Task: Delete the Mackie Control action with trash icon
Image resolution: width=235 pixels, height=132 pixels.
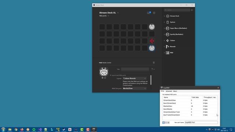Action: 153,63
